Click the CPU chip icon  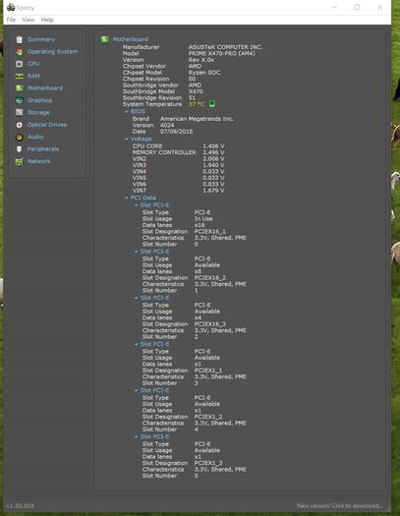click(20, 64)
